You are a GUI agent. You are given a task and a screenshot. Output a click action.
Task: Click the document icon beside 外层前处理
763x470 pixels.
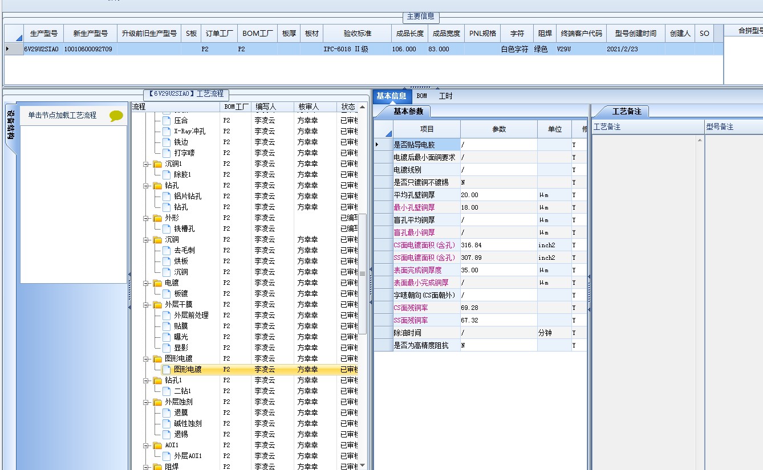[x=167, y=316]
